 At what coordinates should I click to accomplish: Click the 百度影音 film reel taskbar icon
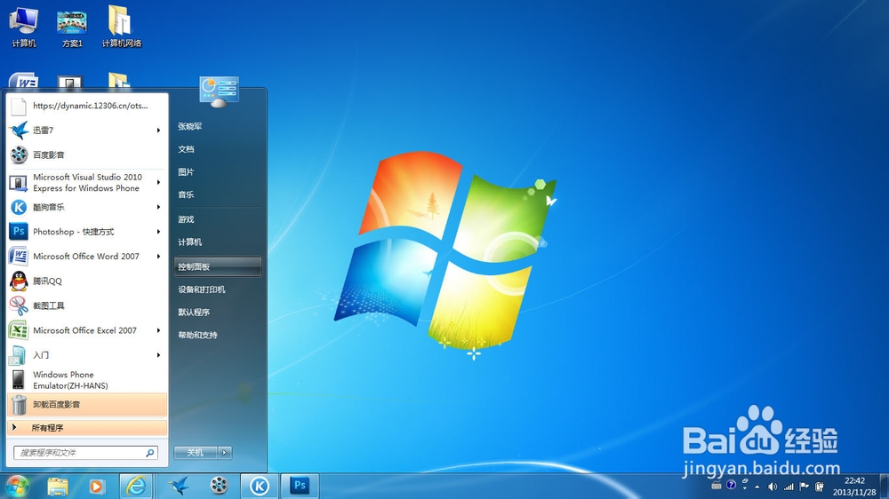pos(219,486)
